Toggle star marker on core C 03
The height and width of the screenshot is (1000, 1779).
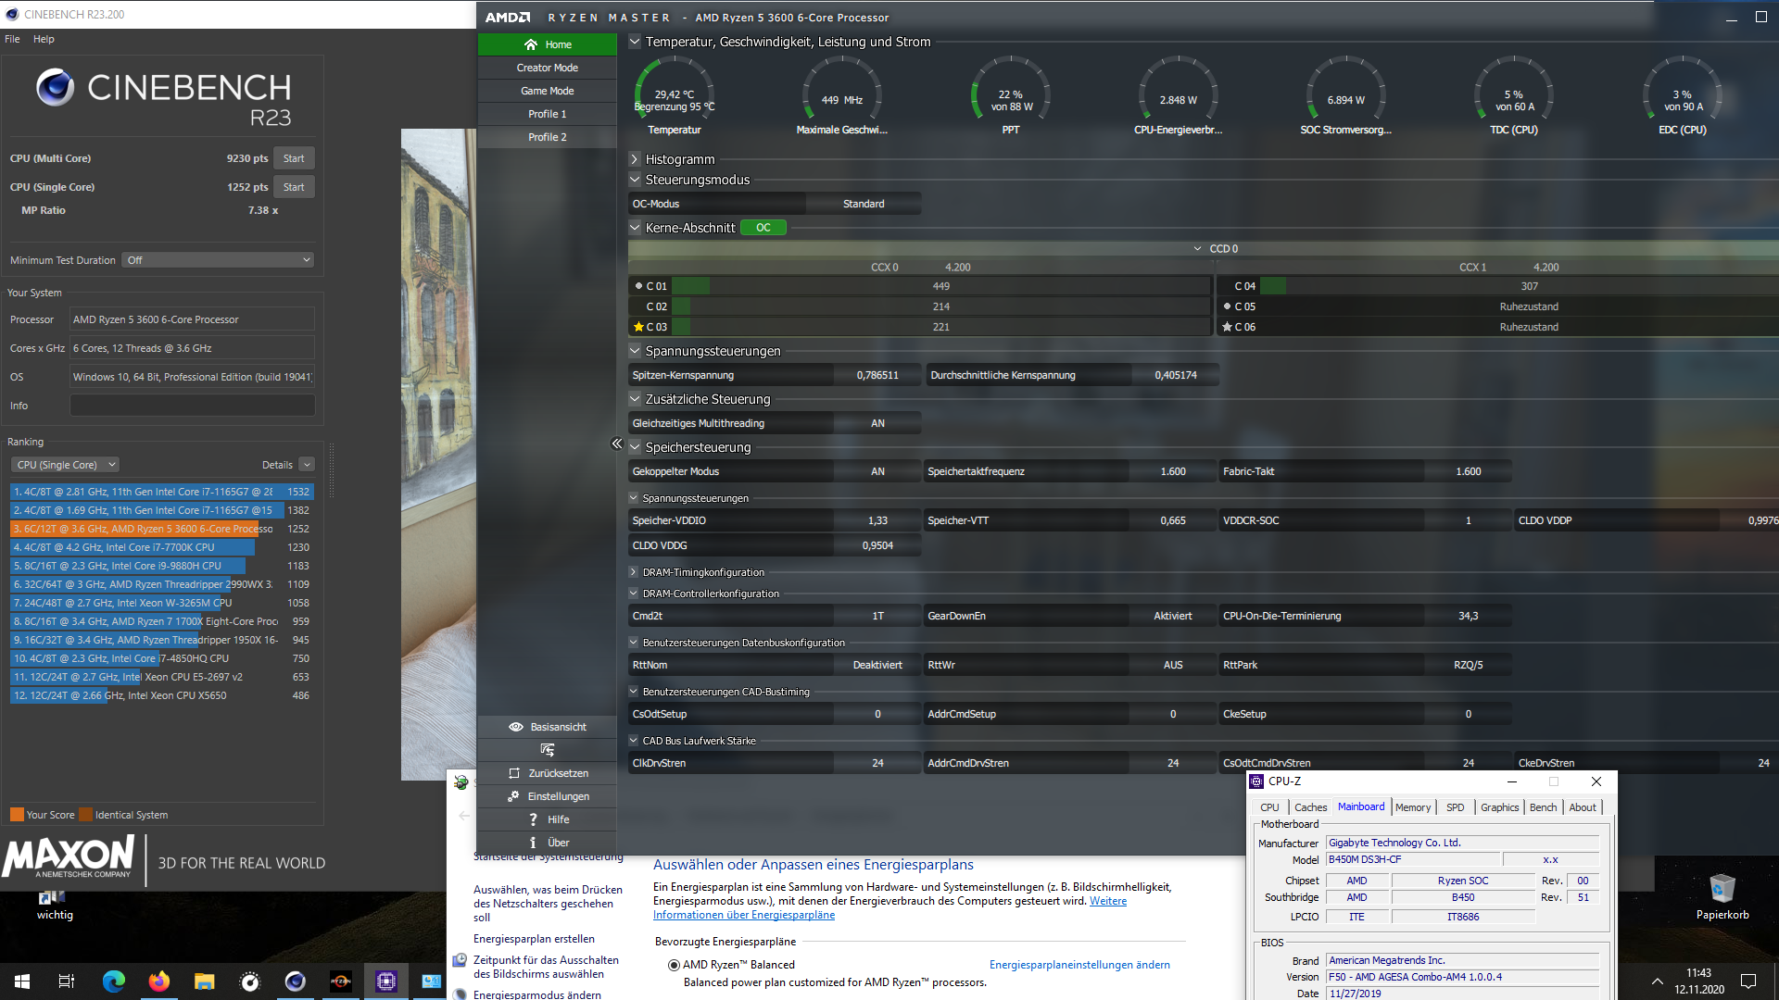(x=638, y=327)
